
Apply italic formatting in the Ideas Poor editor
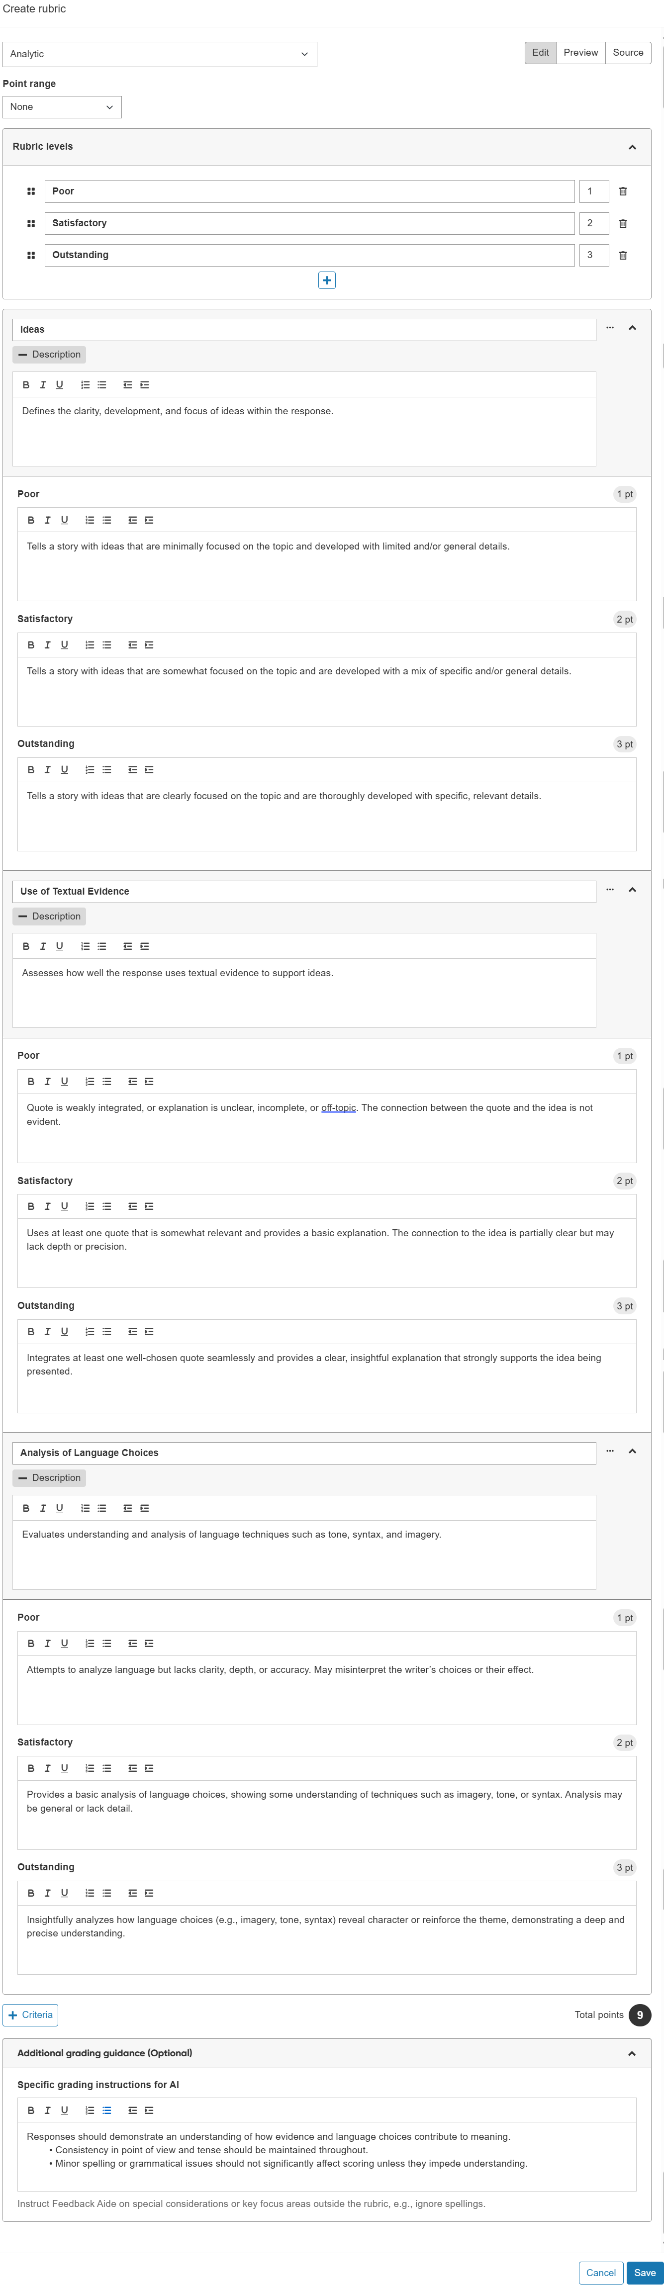[46, 520]
